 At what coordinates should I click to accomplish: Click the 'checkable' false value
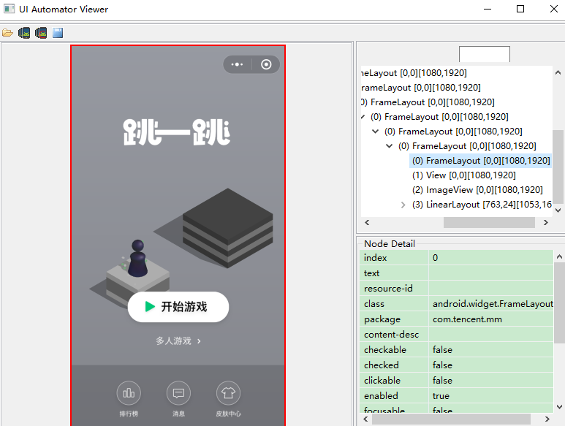pyautogui.click(x=442, y=350)
